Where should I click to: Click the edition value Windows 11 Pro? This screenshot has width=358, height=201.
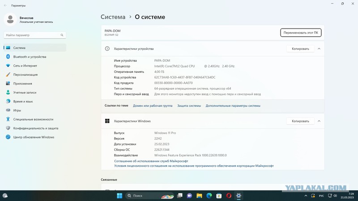(165, 133)
